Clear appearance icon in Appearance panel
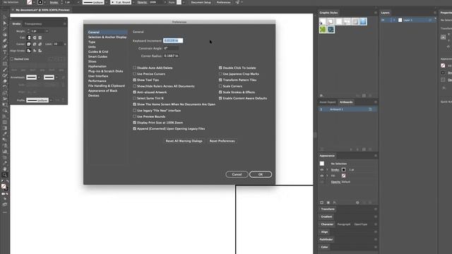452x254 pixels. pyautogui.click(x=357, y=202)
